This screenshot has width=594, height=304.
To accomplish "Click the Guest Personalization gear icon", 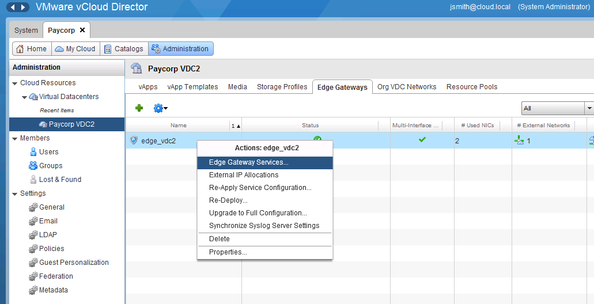I will 33,263.
